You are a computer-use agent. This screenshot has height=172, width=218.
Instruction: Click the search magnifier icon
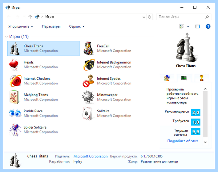coord(207,17)
